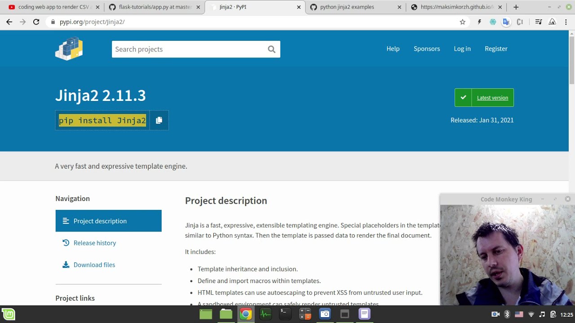Open Project description in the navigation
Viewport: 575px width, 323px height.
(108, 221)
